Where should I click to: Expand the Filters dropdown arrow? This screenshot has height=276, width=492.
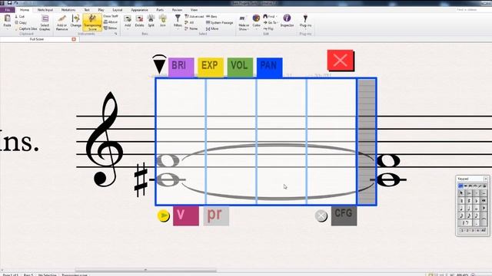pyautogui.click(x=178, y=29)
